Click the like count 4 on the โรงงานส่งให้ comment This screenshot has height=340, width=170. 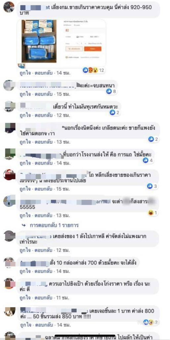coord(148,160)
